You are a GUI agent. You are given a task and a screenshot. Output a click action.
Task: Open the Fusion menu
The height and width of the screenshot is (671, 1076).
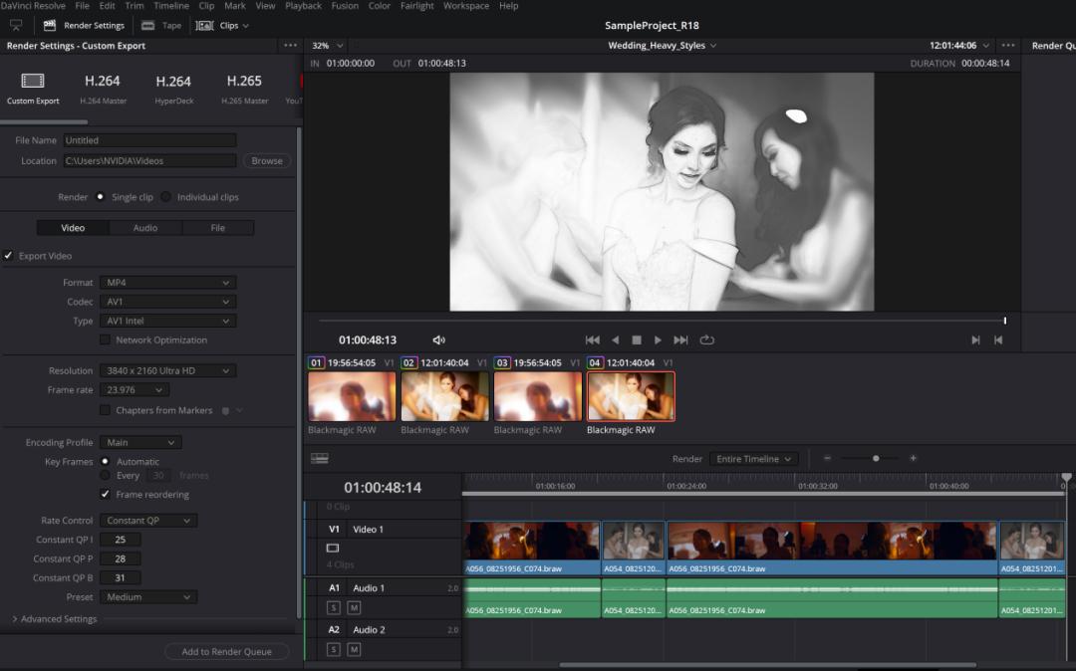(345, 6)
